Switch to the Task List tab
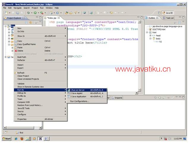The height and width of the screenshot is (144, 189). 168,18
